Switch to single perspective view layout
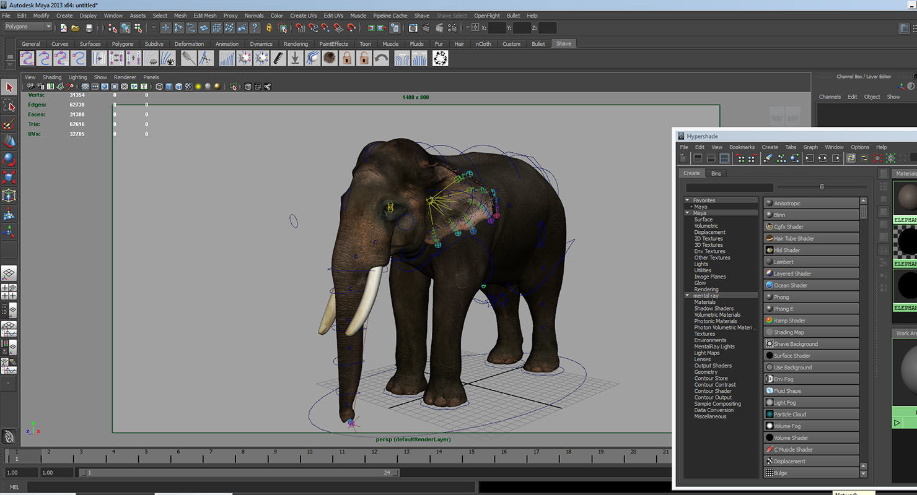 (x=9, y=273)
